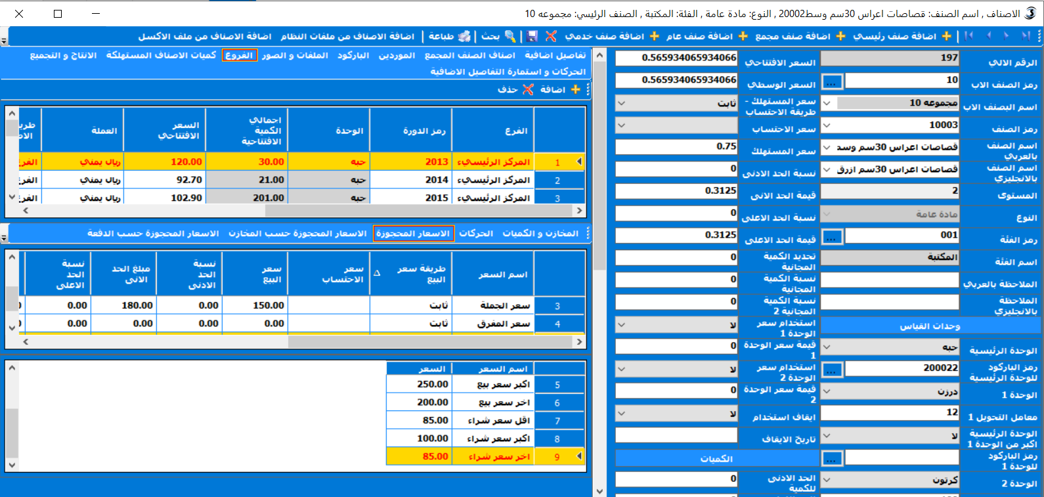Open اسم الصنف بالانجليزي dropdown
The width and height of the screenshot is (1044, 497).
827,169
